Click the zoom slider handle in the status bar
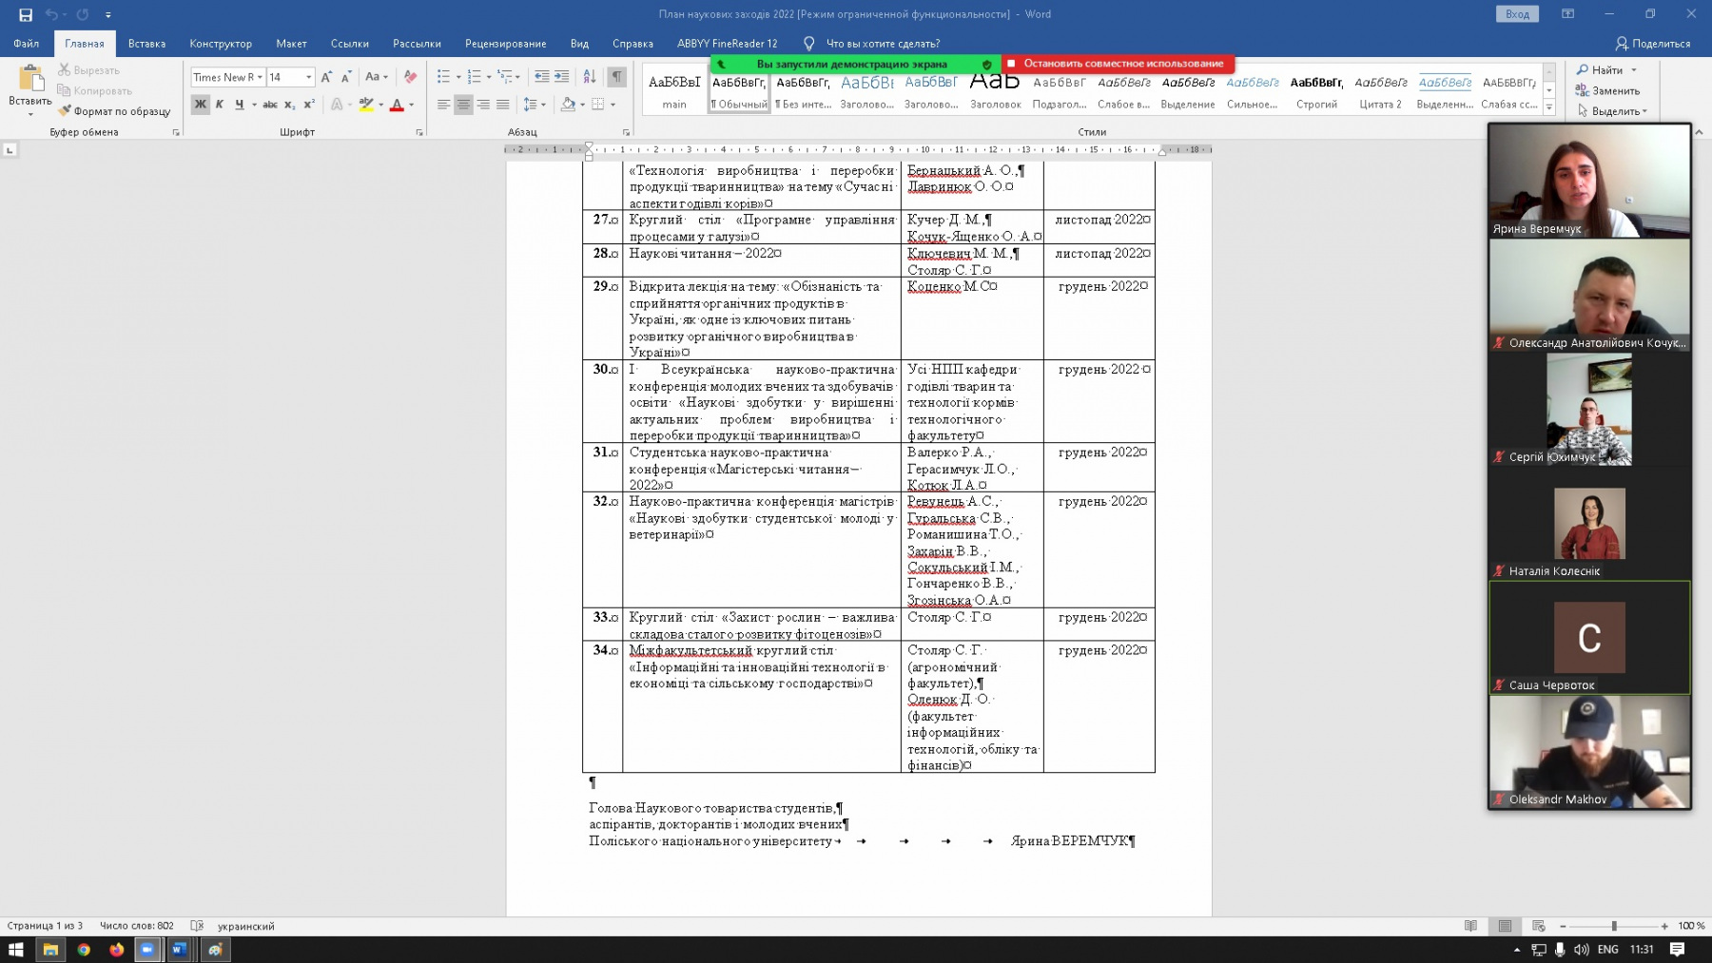 pos(1613,926)
